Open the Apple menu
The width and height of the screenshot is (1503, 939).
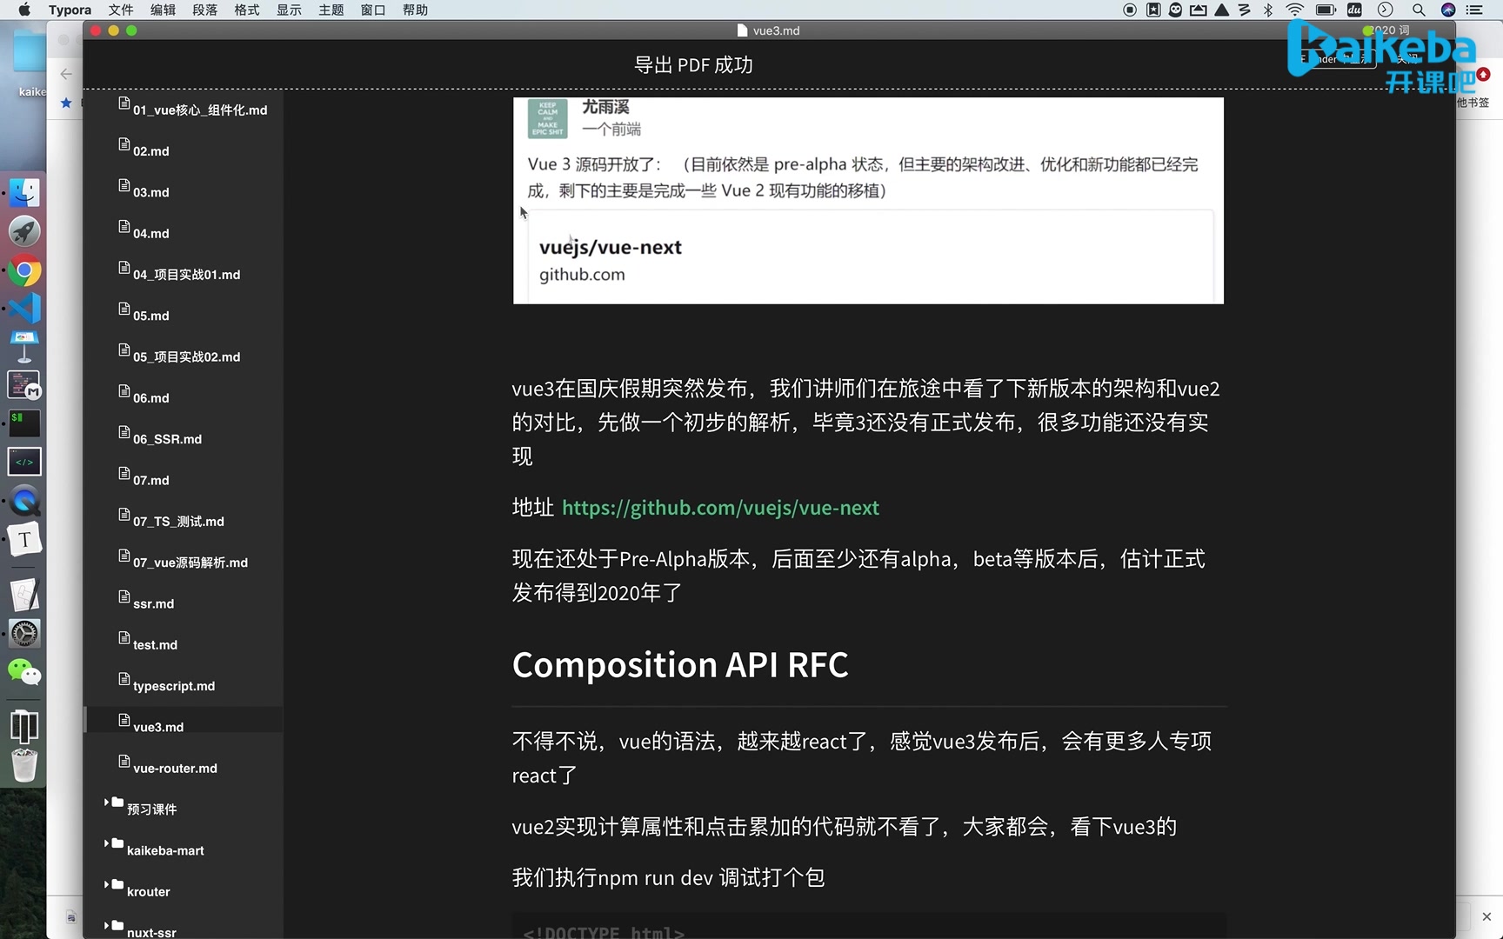(23, 10)
